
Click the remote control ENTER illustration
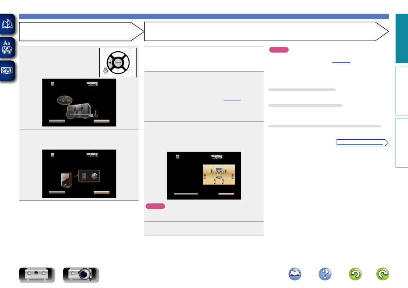click(x=118, y=62)
